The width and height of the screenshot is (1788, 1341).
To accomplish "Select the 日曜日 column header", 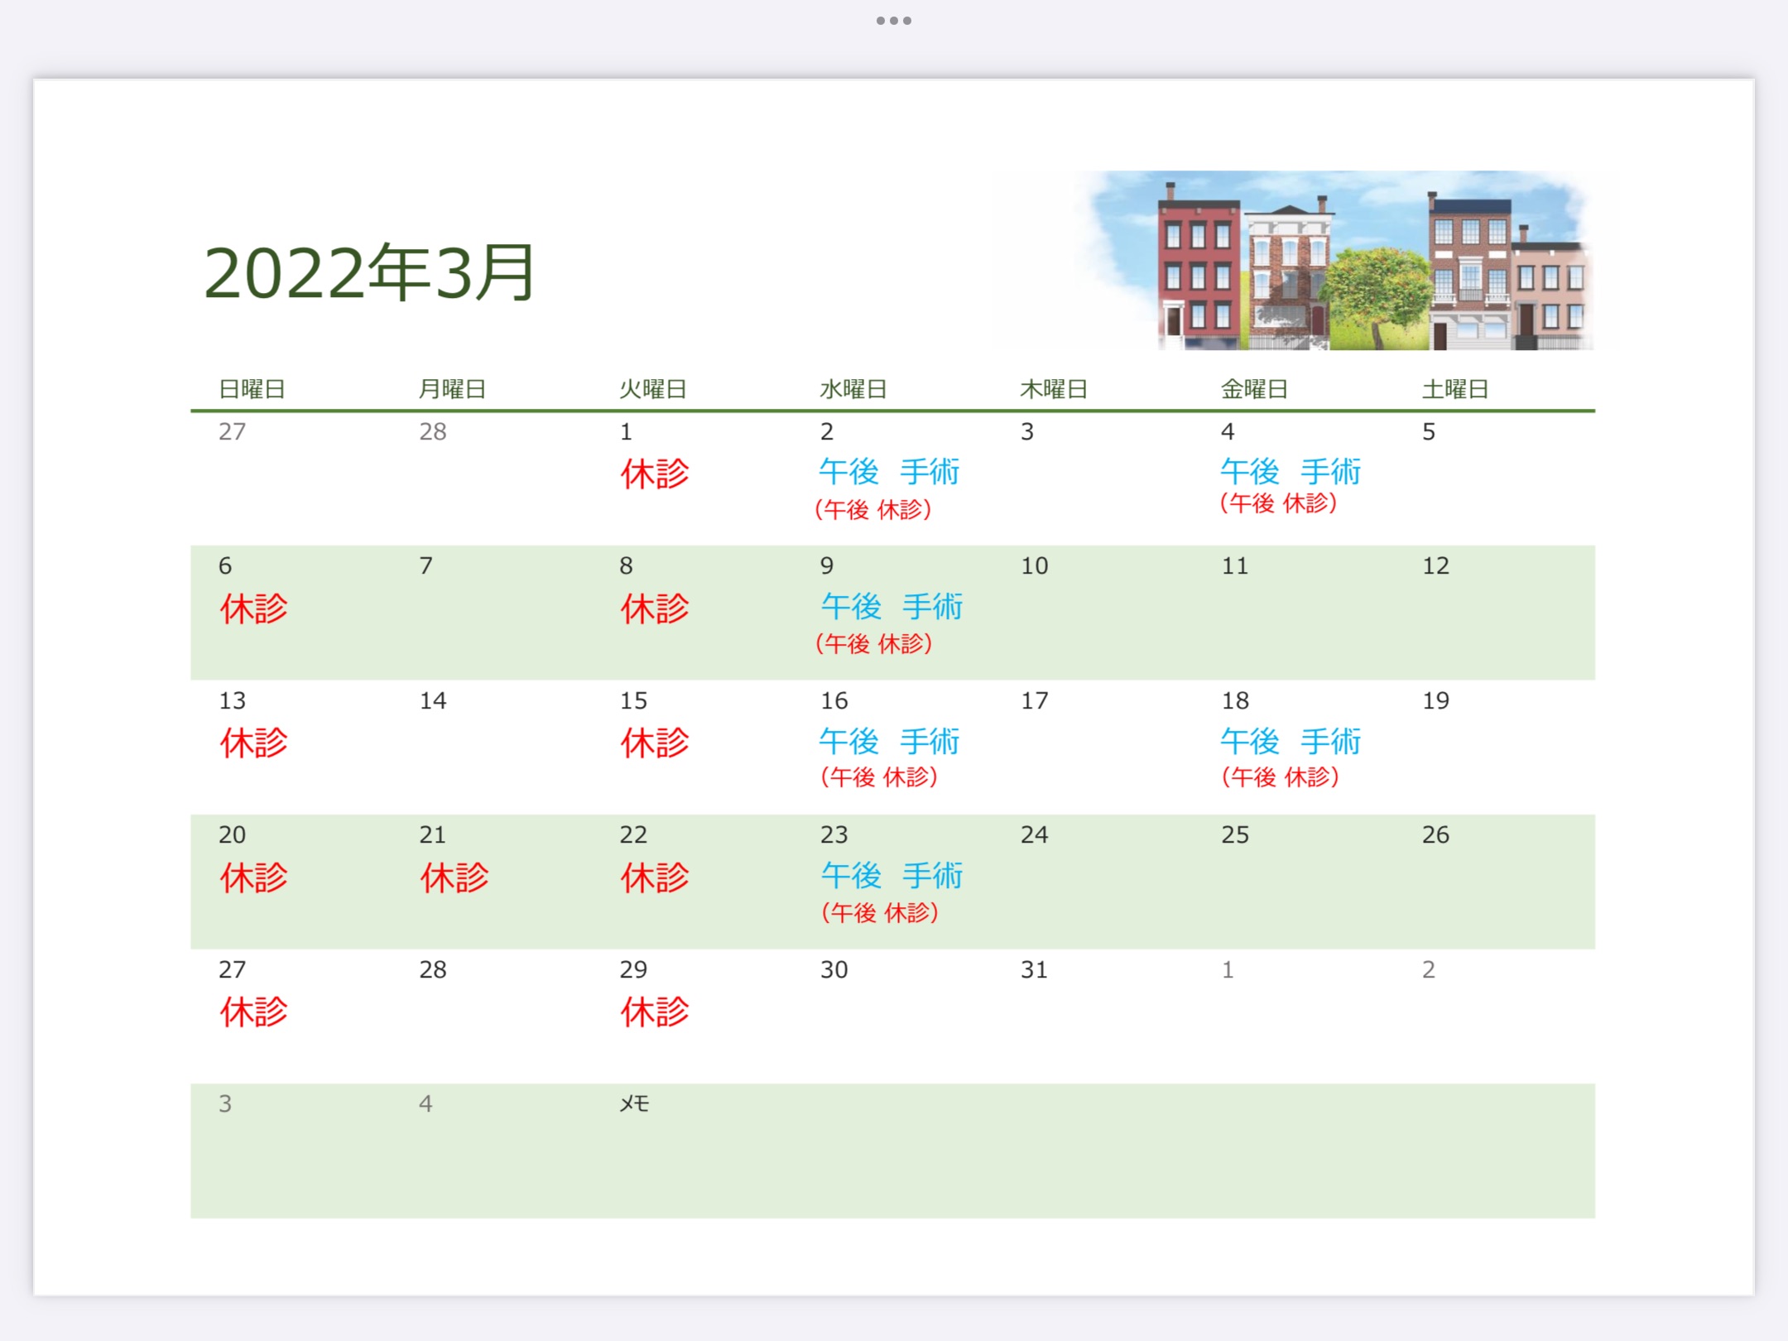I will point(252,389).
